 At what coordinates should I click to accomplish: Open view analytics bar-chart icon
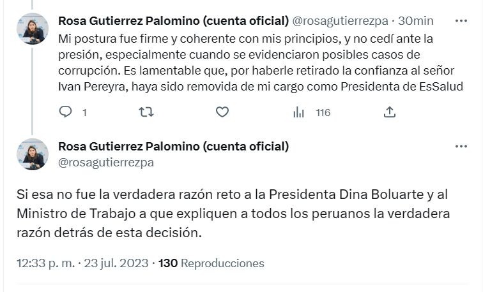click(x=298, y=113)
